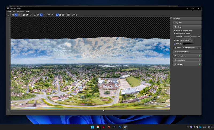This screenshot has width=214, height=130.
Task: Click the magnifier zoom tool icon
Action: (49, 15)
